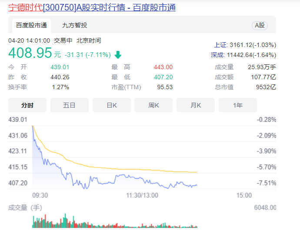
Task: Click the 成交量 (手) volume chart label
Action: point(25,208)
